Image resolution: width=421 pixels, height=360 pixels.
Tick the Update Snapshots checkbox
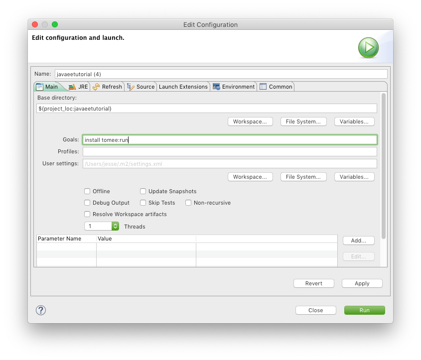click(x=143, y=191)
